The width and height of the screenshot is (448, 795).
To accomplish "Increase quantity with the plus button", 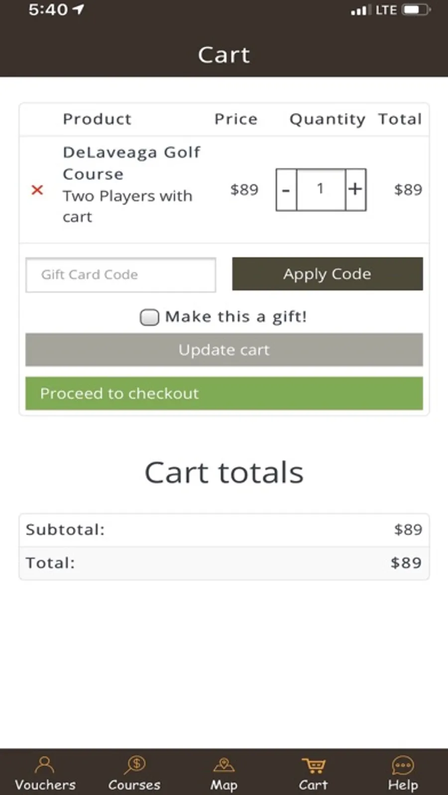I will pyautogui.click(x=355, y=190).
